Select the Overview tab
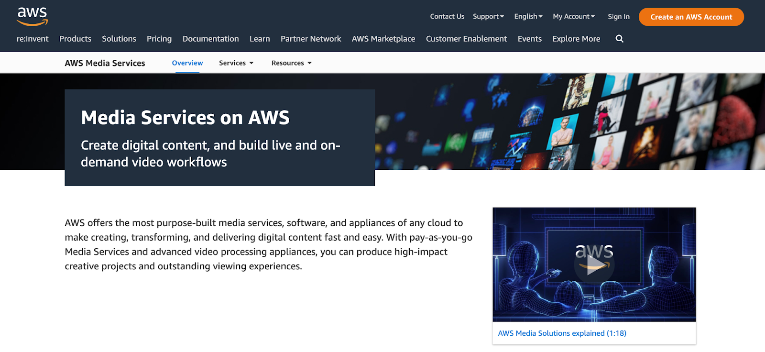Viewport: 765px width, 352px height. (x=187, y=63)
